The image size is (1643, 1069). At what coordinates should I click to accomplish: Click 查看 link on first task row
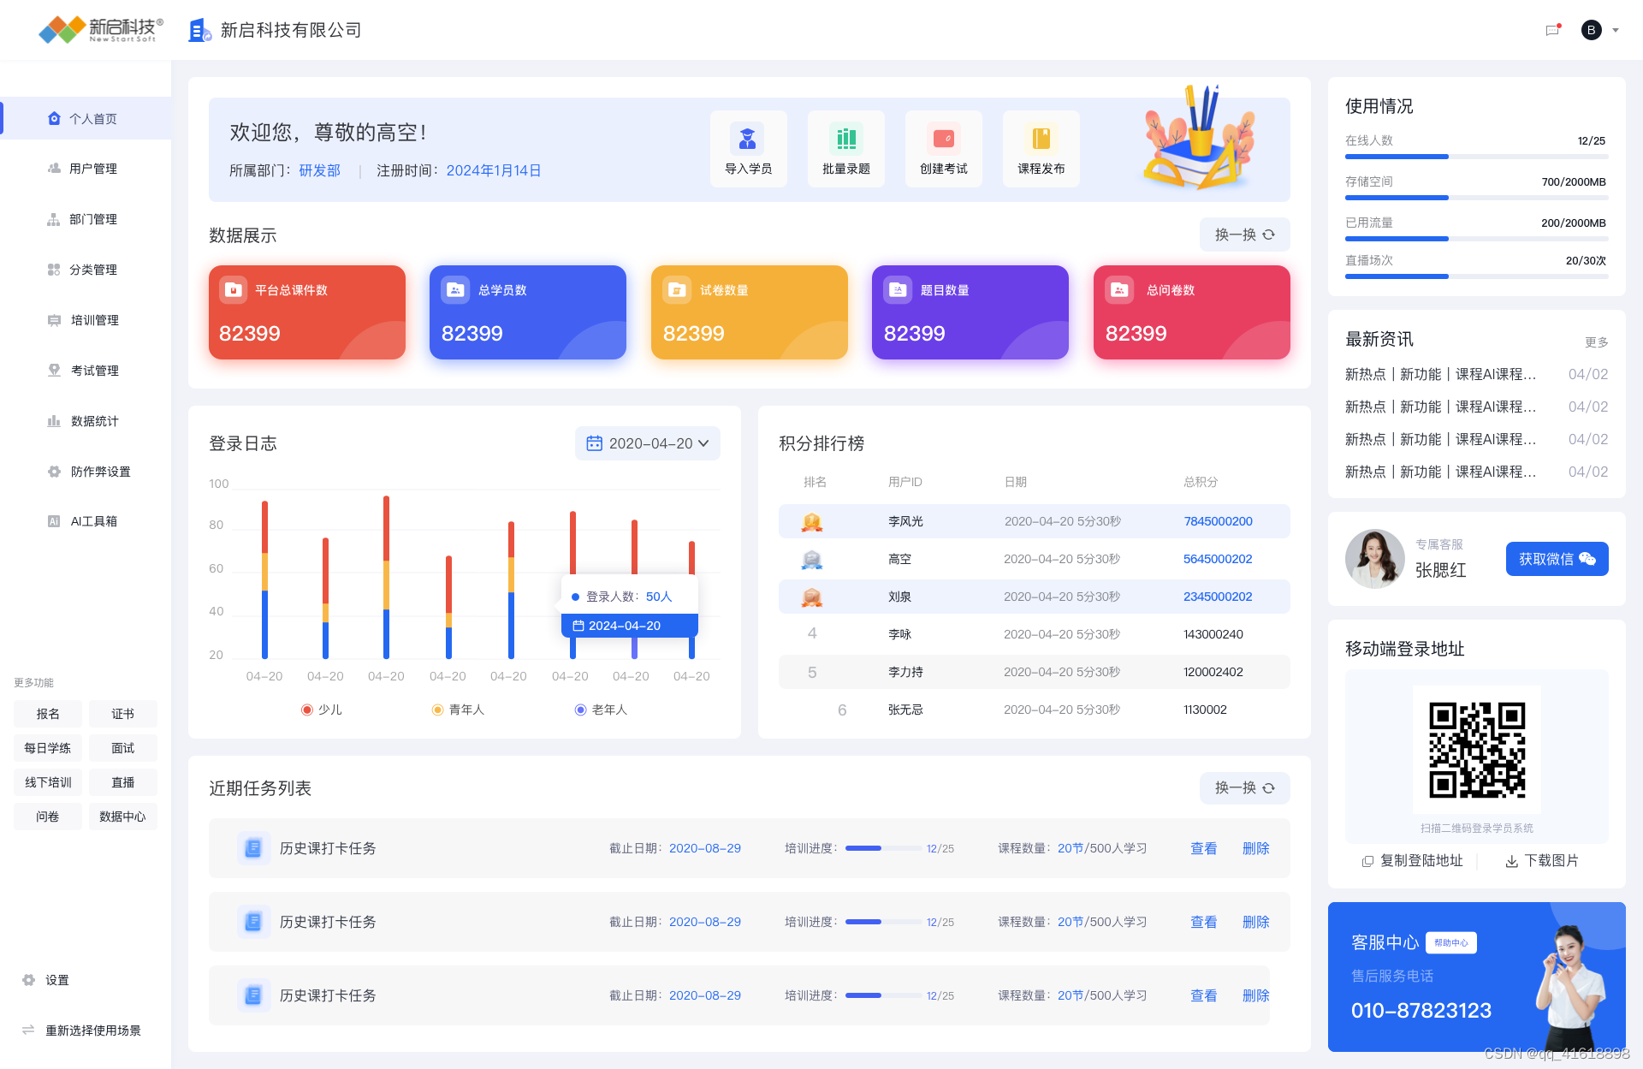click(1203, 848)
